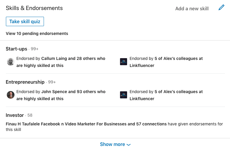Click the Show more chevron arrow
This screenshot has height=148, width=230.
[x=129, y=145]
